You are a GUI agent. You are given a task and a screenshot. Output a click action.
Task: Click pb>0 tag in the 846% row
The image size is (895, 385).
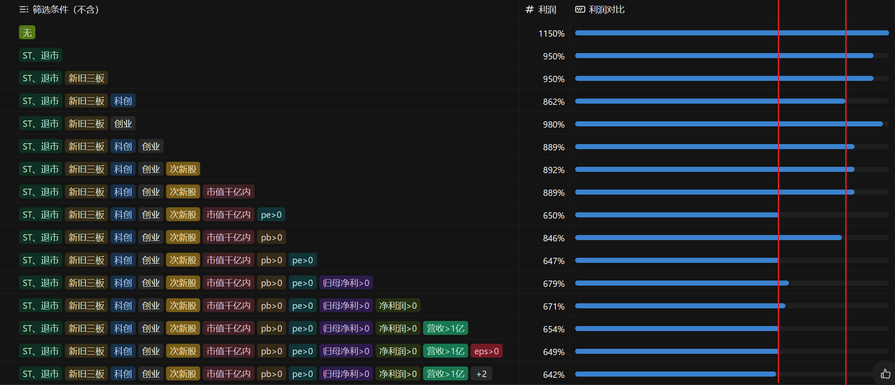point(271,238)
